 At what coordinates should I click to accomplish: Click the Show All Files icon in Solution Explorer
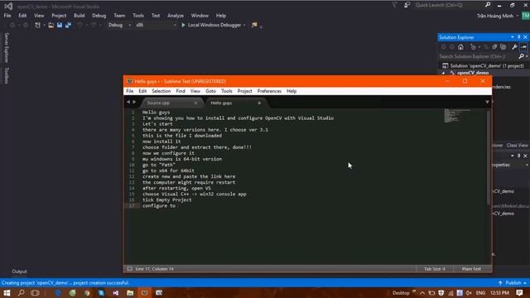(503, 47)
